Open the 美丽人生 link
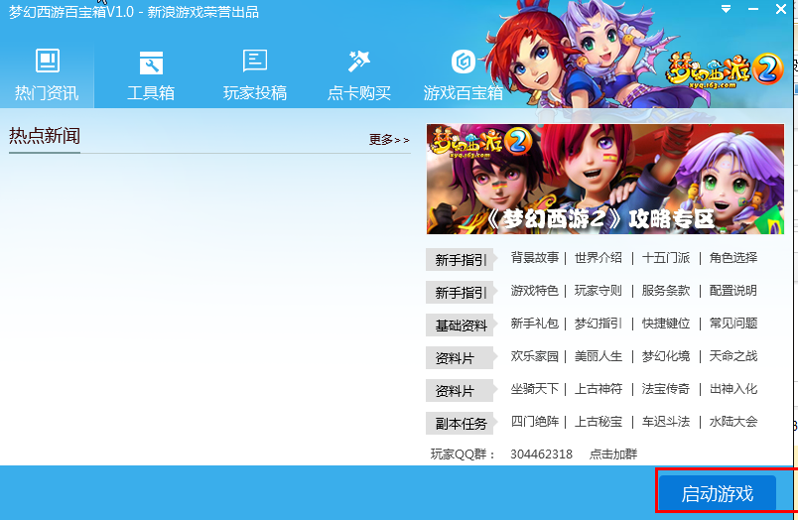 coord(598,356)
